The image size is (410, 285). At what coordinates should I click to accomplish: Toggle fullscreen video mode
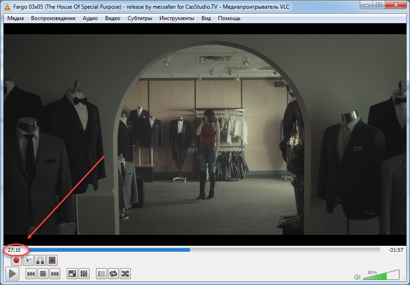click(72, 274)
